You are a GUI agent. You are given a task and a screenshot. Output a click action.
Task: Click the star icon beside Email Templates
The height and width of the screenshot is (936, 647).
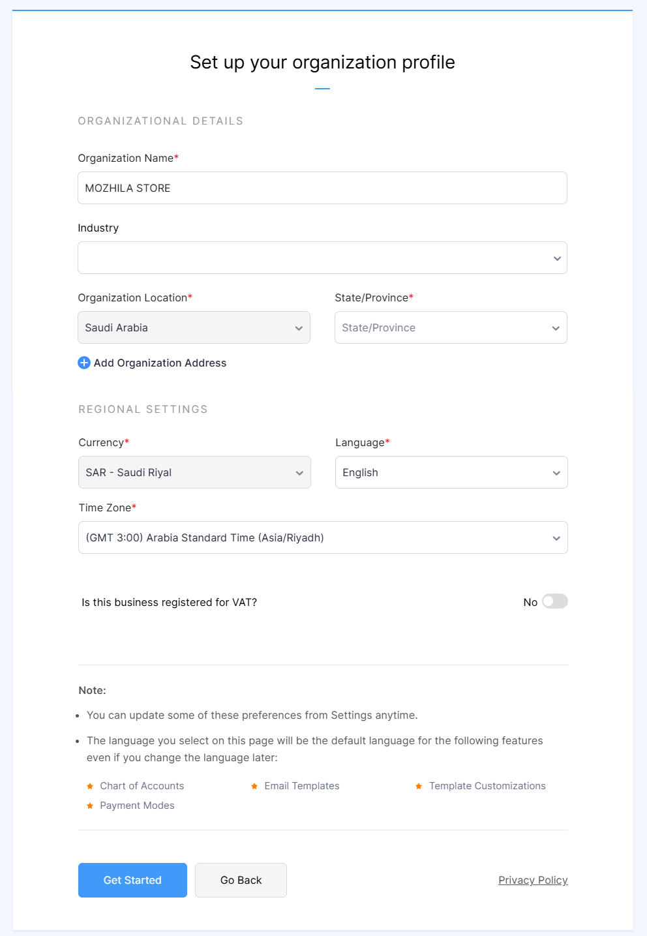(254, 786)
